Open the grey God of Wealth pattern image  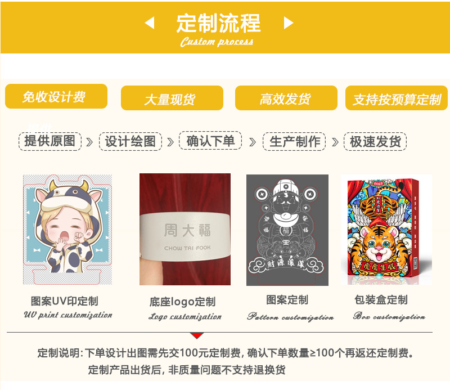287,230
